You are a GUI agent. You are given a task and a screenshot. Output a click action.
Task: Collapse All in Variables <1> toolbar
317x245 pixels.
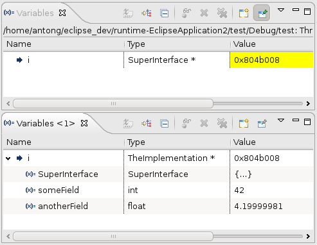165,124
